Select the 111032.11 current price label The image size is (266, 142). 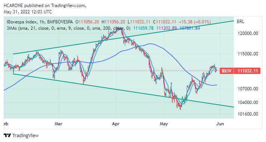[248, 71]
